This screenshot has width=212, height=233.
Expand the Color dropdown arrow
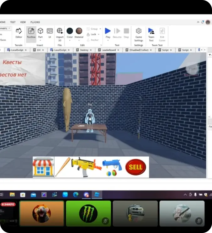click(70, 41)
